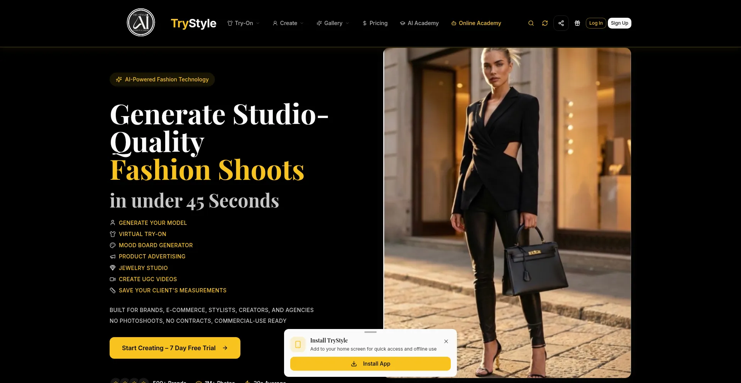This screenshot has width=741, height=383.
Task: Close the Install TryStyle popup
Action: [x=446, y=341]
